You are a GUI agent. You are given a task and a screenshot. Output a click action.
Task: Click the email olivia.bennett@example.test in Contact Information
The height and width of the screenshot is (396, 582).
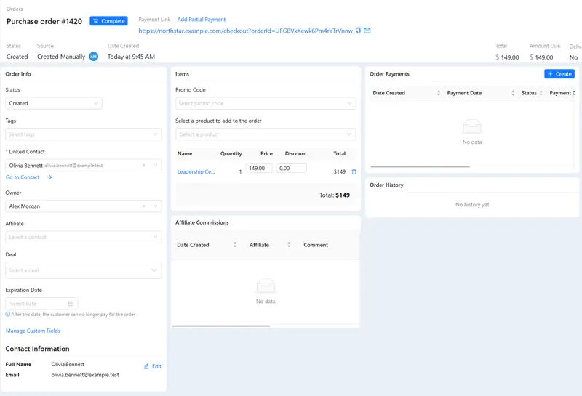pyautogui.click(x=85, y=375)
